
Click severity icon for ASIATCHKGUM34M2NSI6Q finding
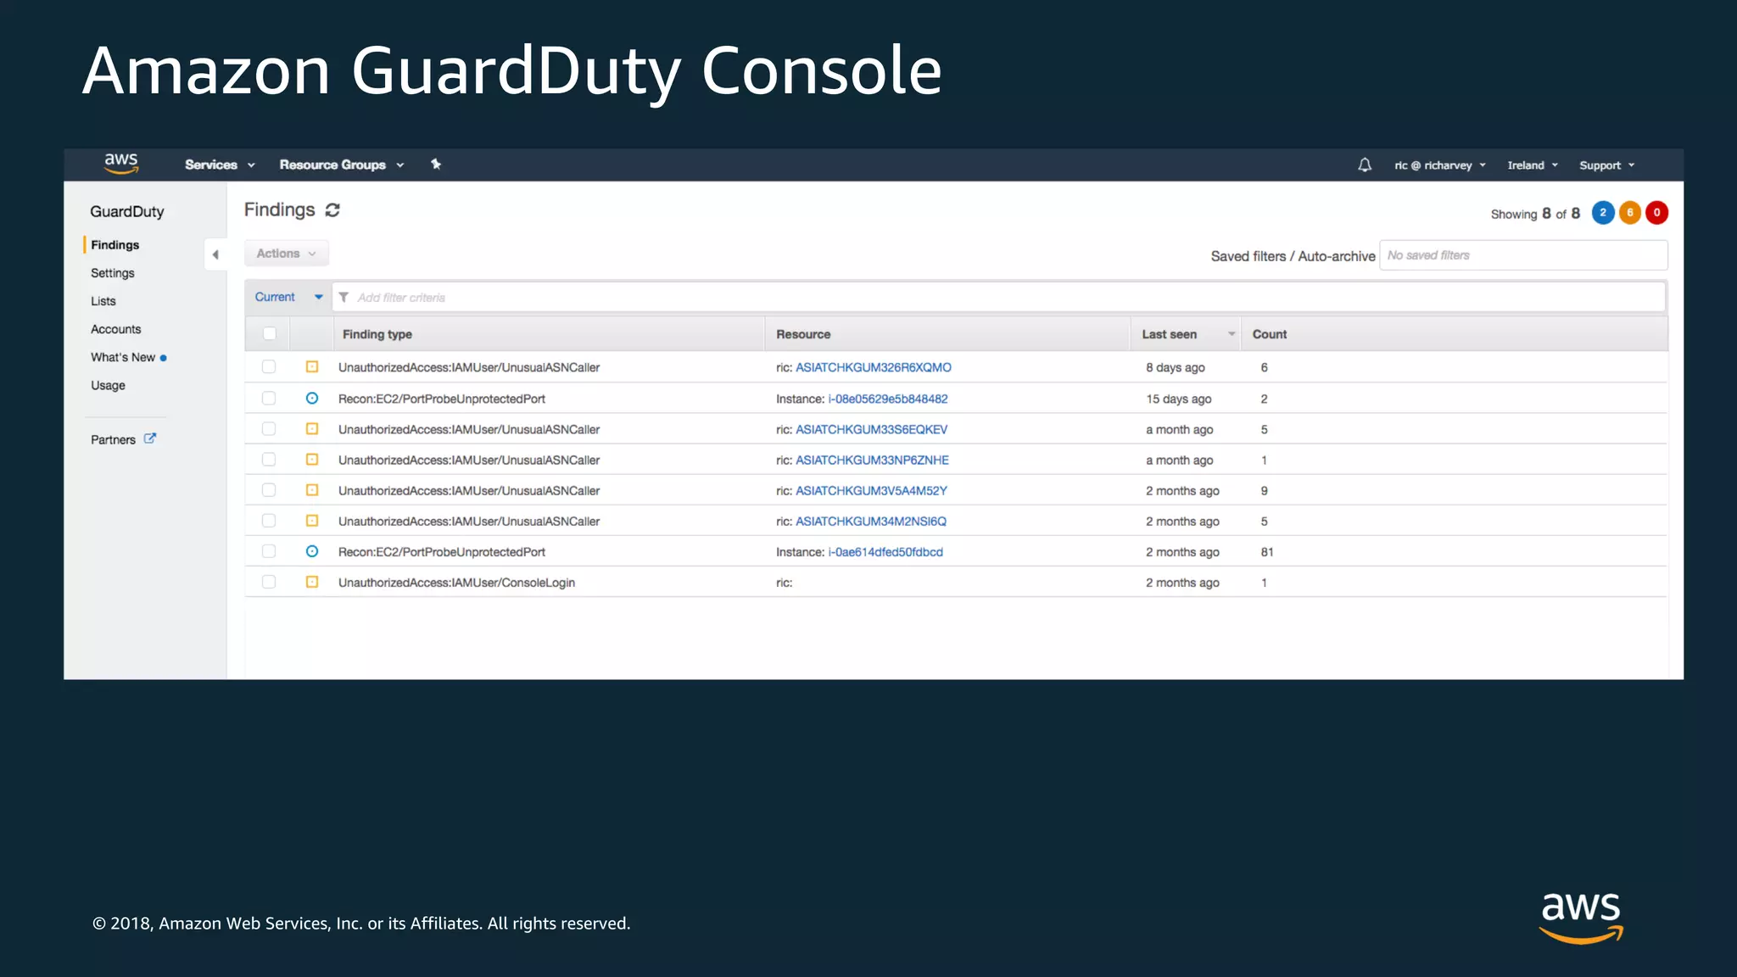(312, 521)
